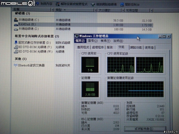Viewport: 179px width, 134px height.
Task: Click the 解除安裝或變更程式 toolbar icon
Action: [58, 4]
